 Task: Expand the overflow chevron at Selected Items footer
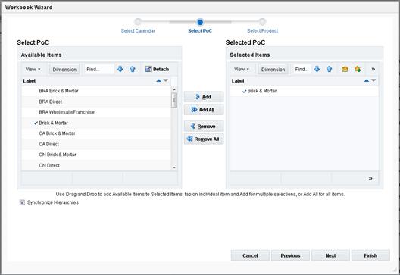click(x=370, y=178)
